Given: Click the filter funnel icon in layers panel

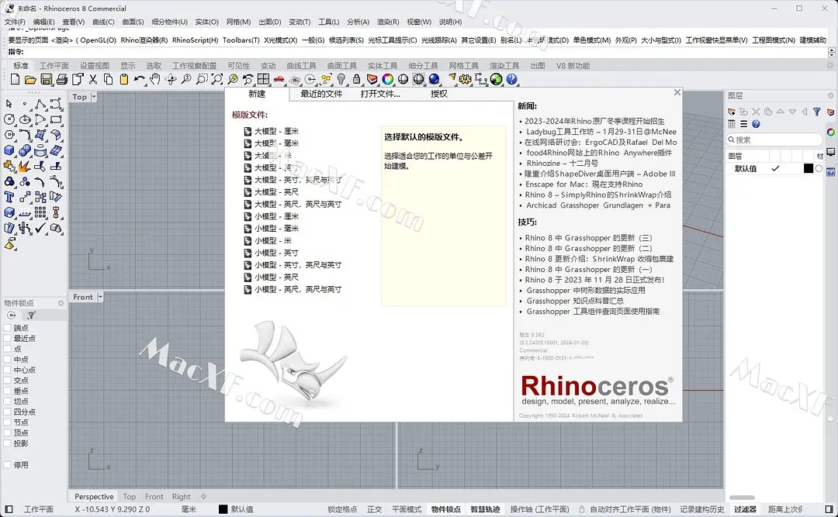Looking at the screenshot, I should pos(816,112).
